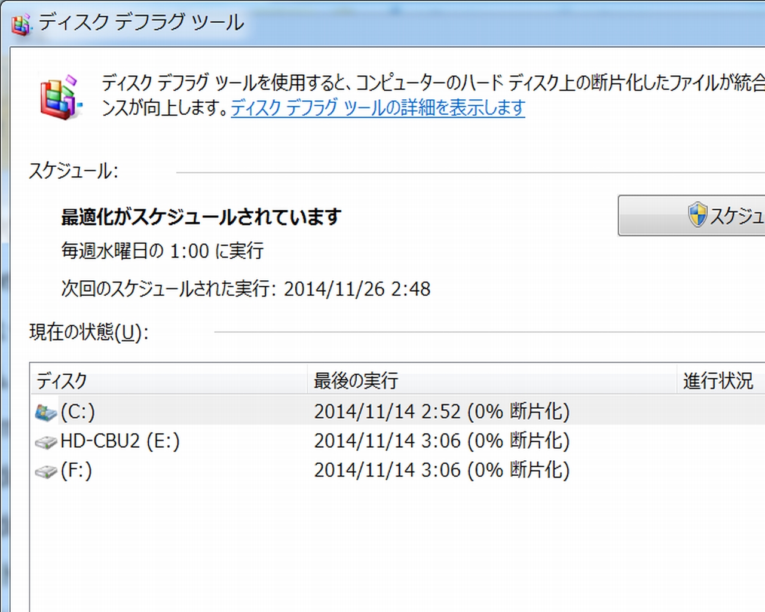Click the Disk Defragmenter title bar icon

[20, 23]
